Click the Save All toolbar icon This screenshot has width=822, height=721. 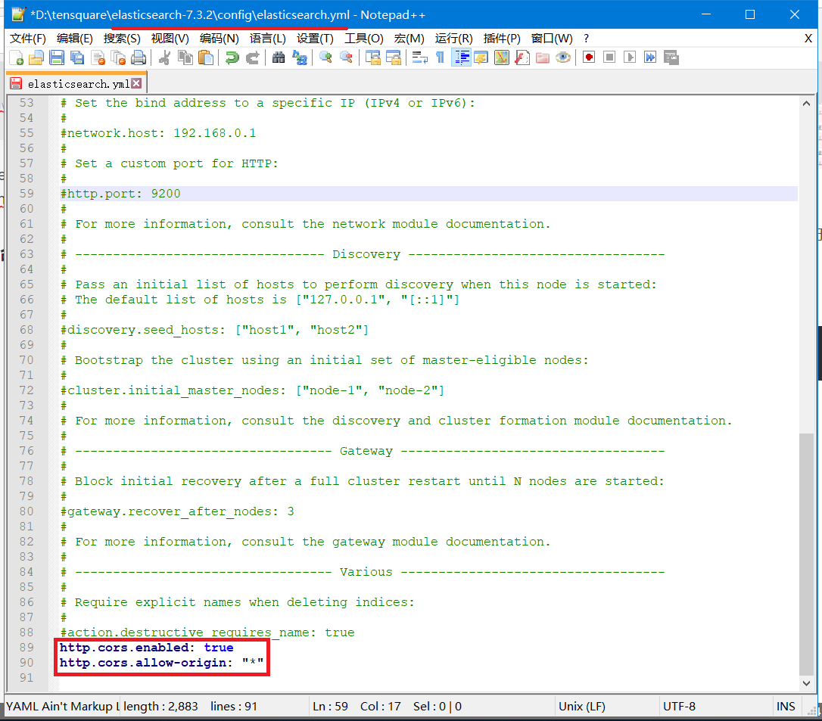(x=78, y=57)
